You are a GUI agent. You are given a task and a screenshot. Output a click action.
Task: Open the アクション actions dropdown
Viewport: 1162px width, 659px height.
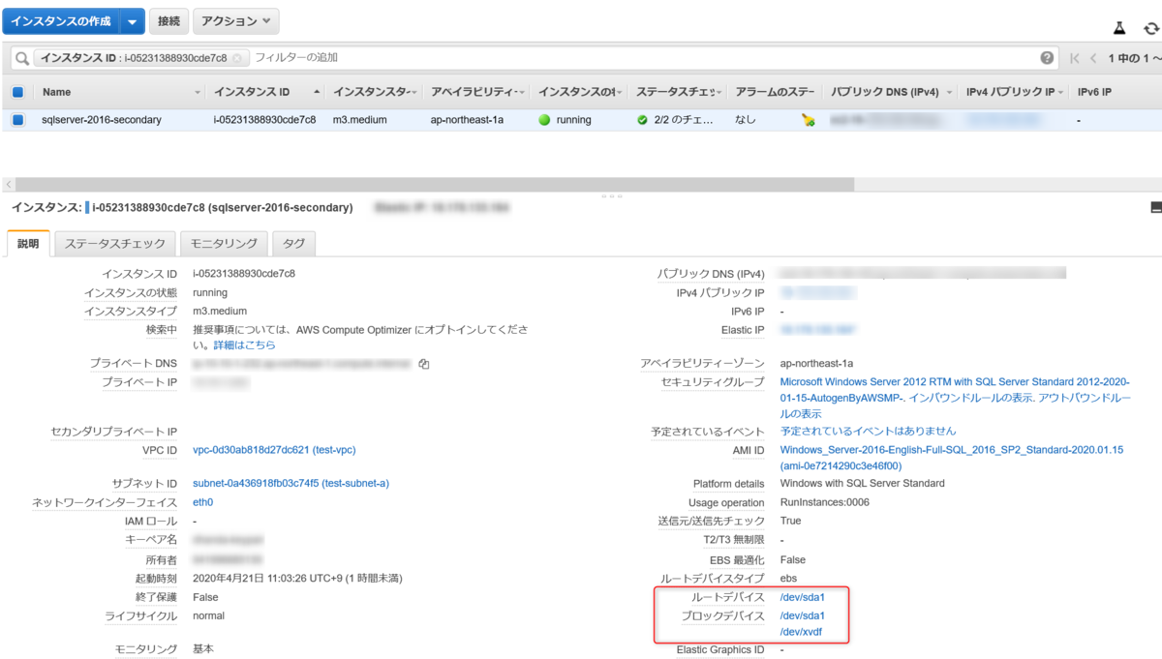click(236, 20)
